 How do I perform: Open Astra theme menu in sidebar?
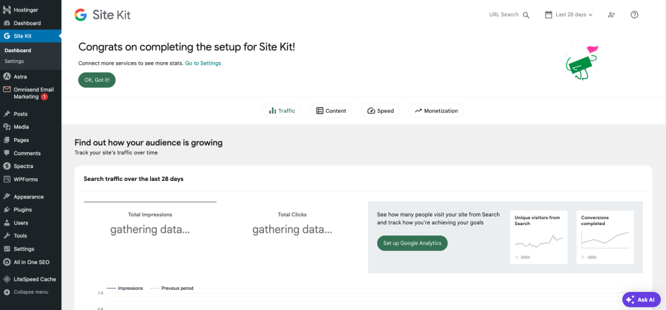(20, 77)
